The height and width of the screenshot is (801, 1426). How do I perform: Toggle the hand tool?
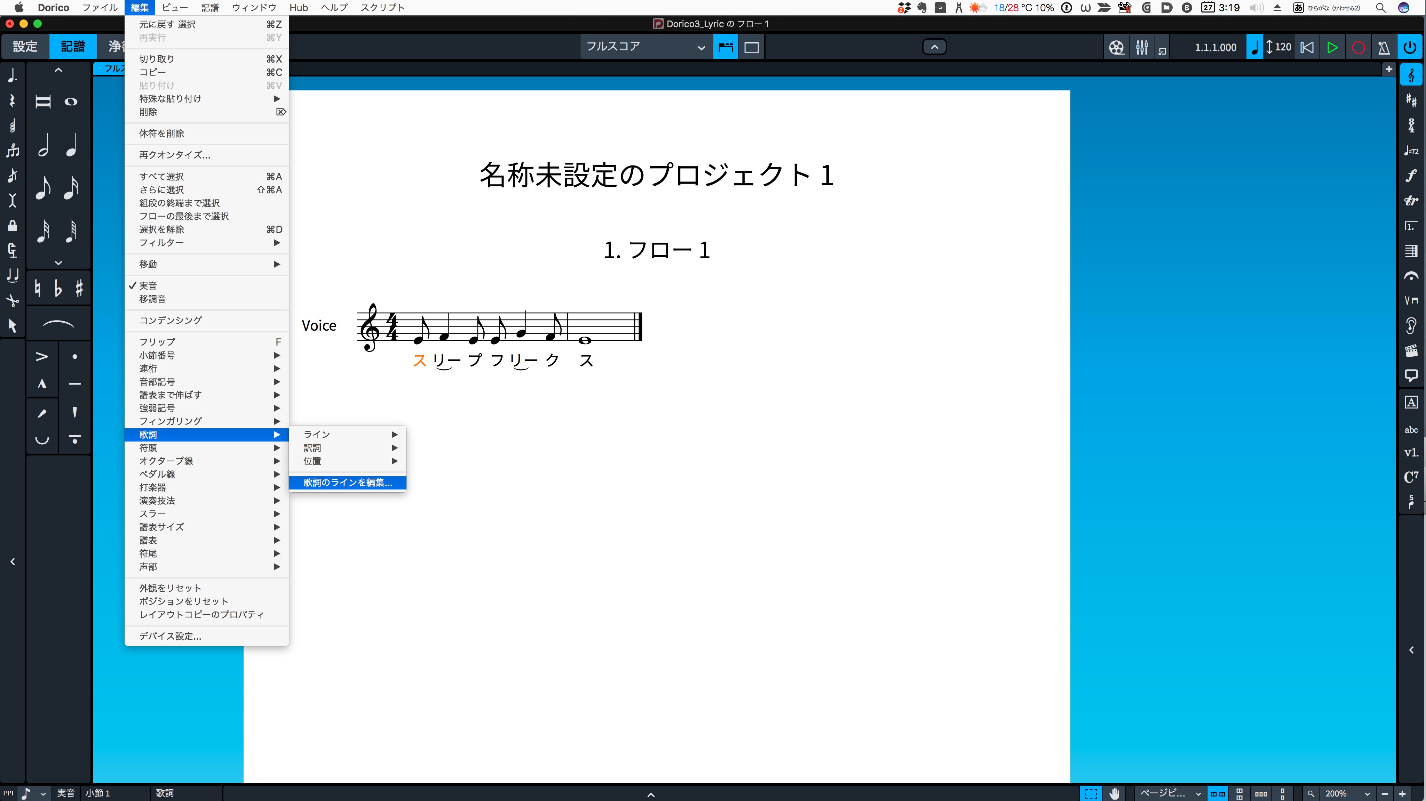click(x=1115, y=793)
